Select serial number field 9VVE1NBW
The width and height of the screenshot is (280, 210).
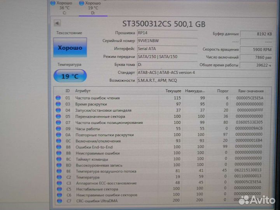[167, 41]
